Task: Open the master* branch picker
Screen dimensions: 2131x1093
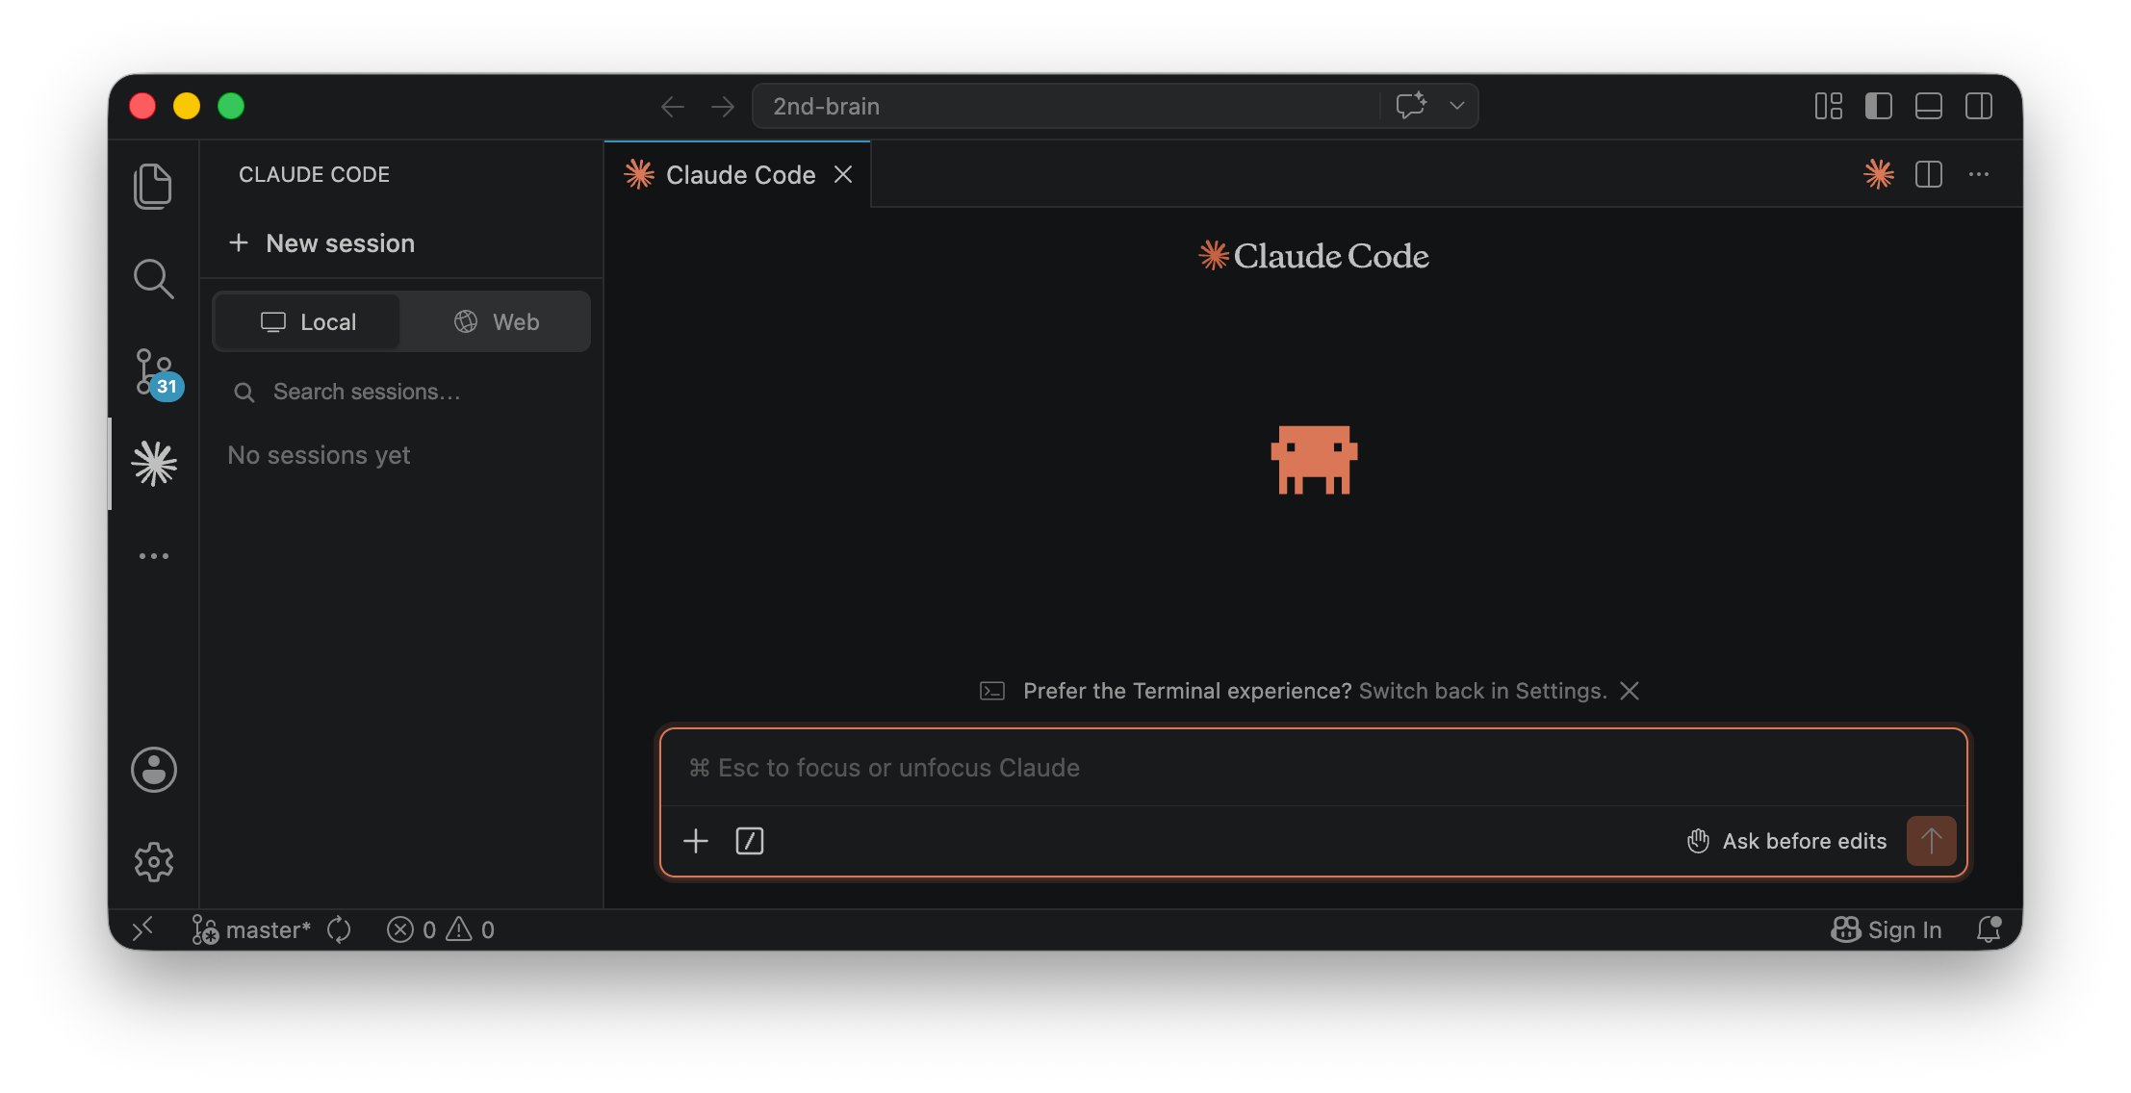Action: point(251,929)
